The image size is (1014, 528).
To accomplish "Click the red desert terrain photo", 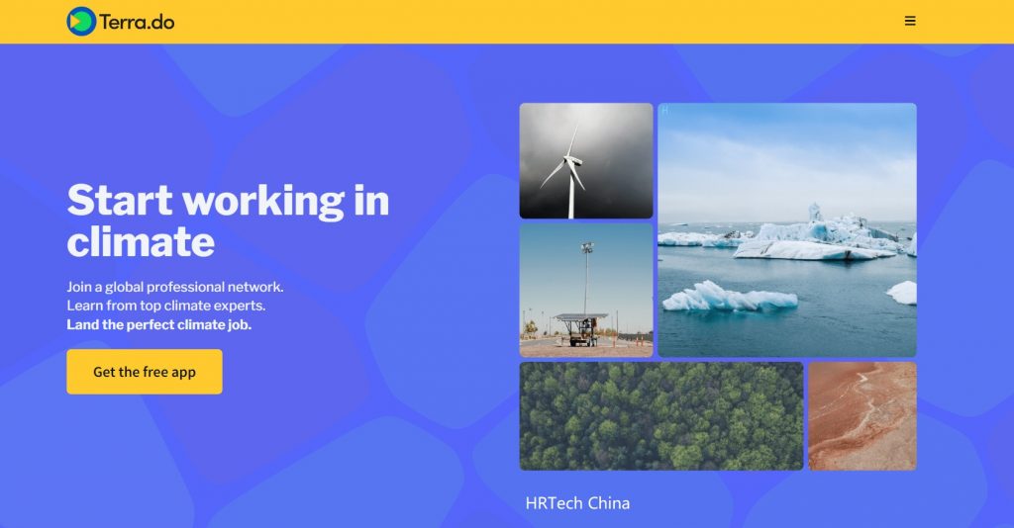I will (x=862, y=415).
